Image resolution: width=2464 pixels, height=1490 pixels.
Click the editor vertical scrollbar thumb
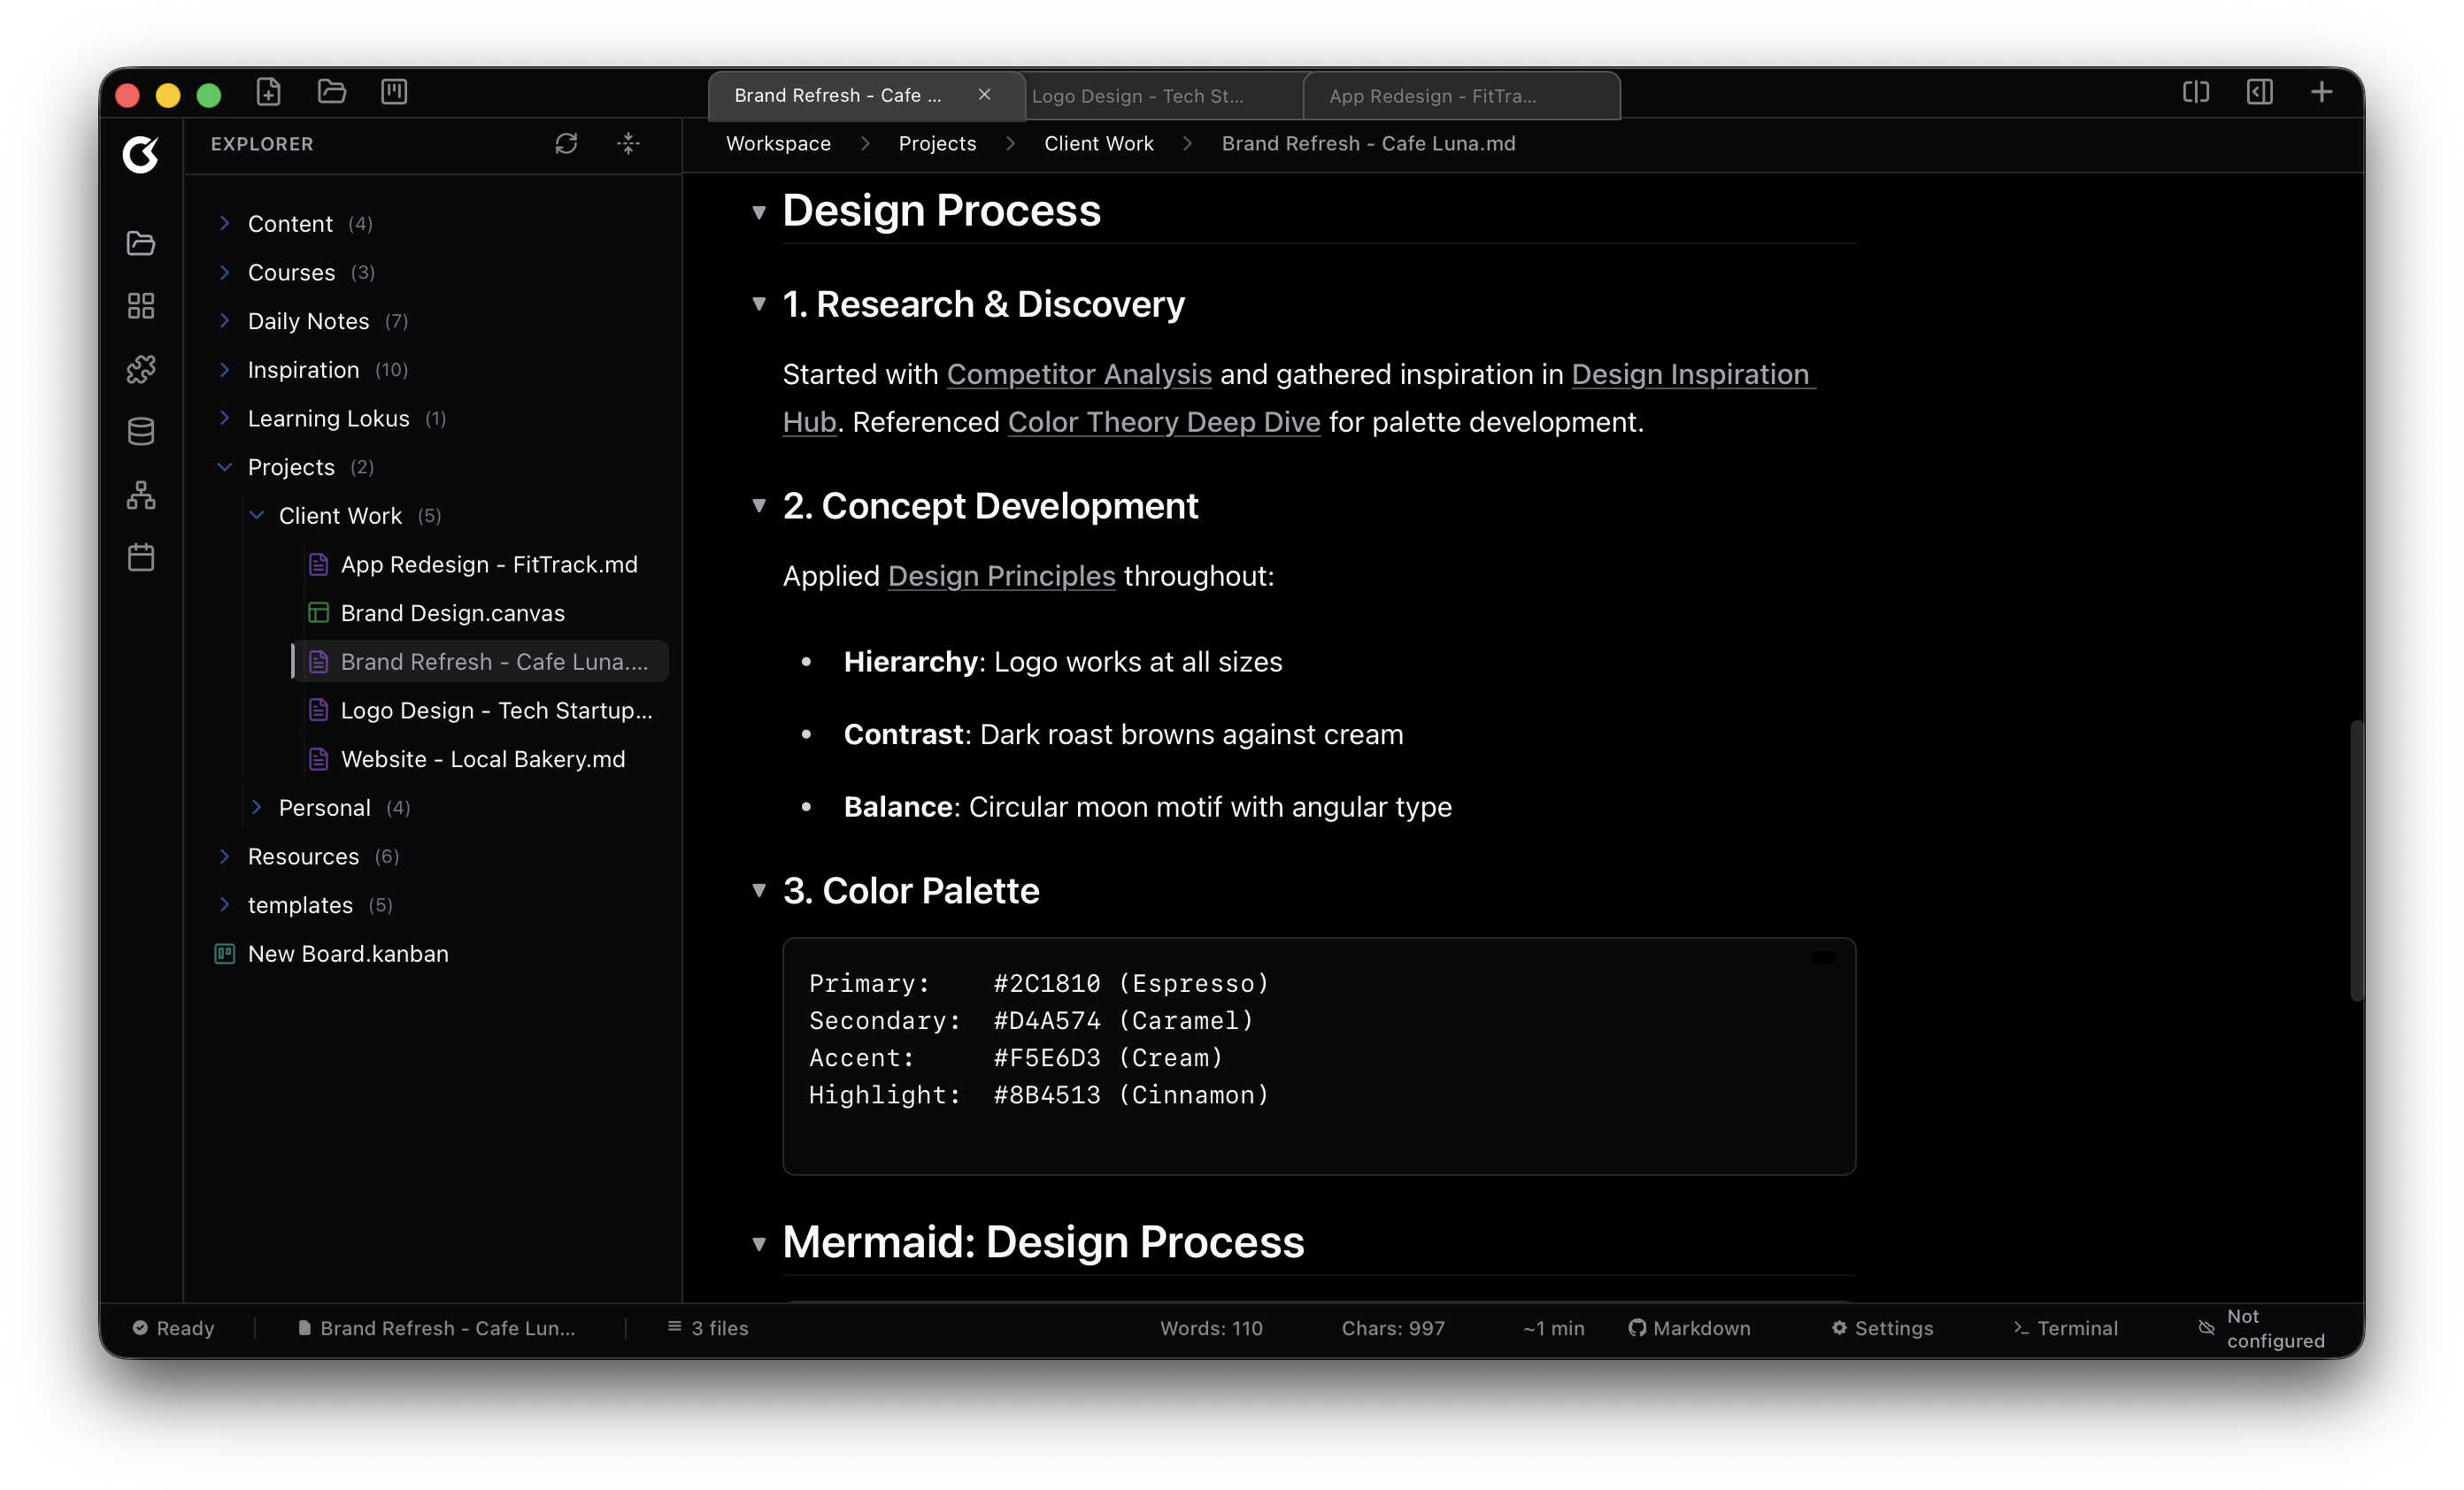click(2356, 860)
